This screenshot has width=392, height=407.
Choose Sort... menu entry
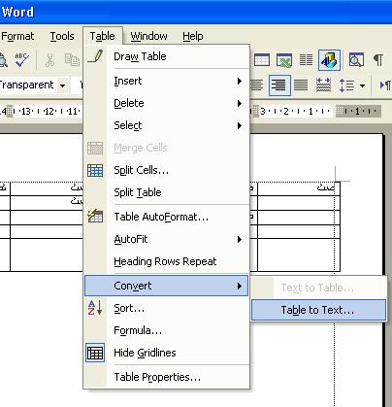pos(166,308)
